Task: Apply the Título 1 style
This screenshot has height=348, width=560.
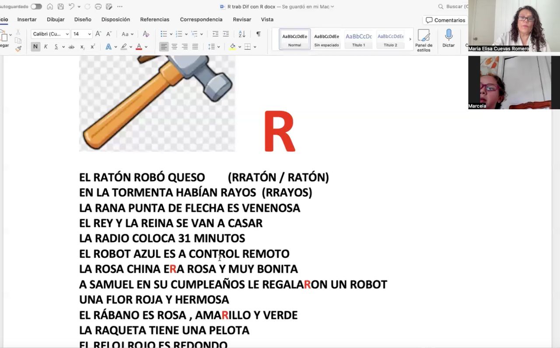Action: tap(358, 39)
